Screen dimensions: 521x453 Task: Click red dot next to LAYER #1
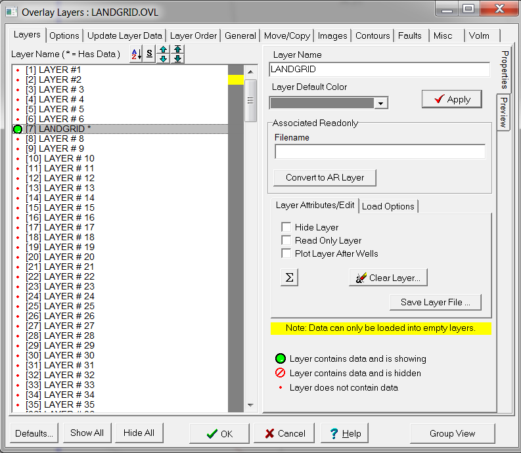(x=18, y=70)
